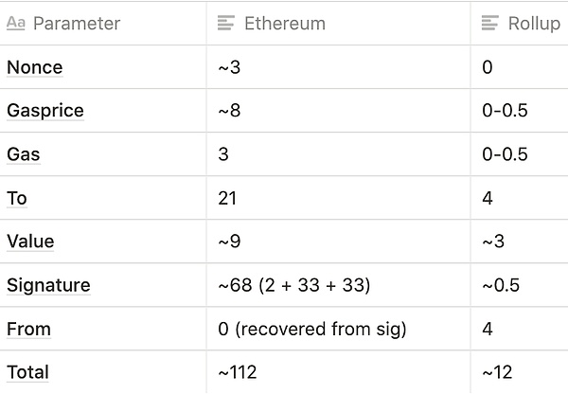Open the Gasprice row page
This screenshot has height=394, width=568.
(44, 111)
